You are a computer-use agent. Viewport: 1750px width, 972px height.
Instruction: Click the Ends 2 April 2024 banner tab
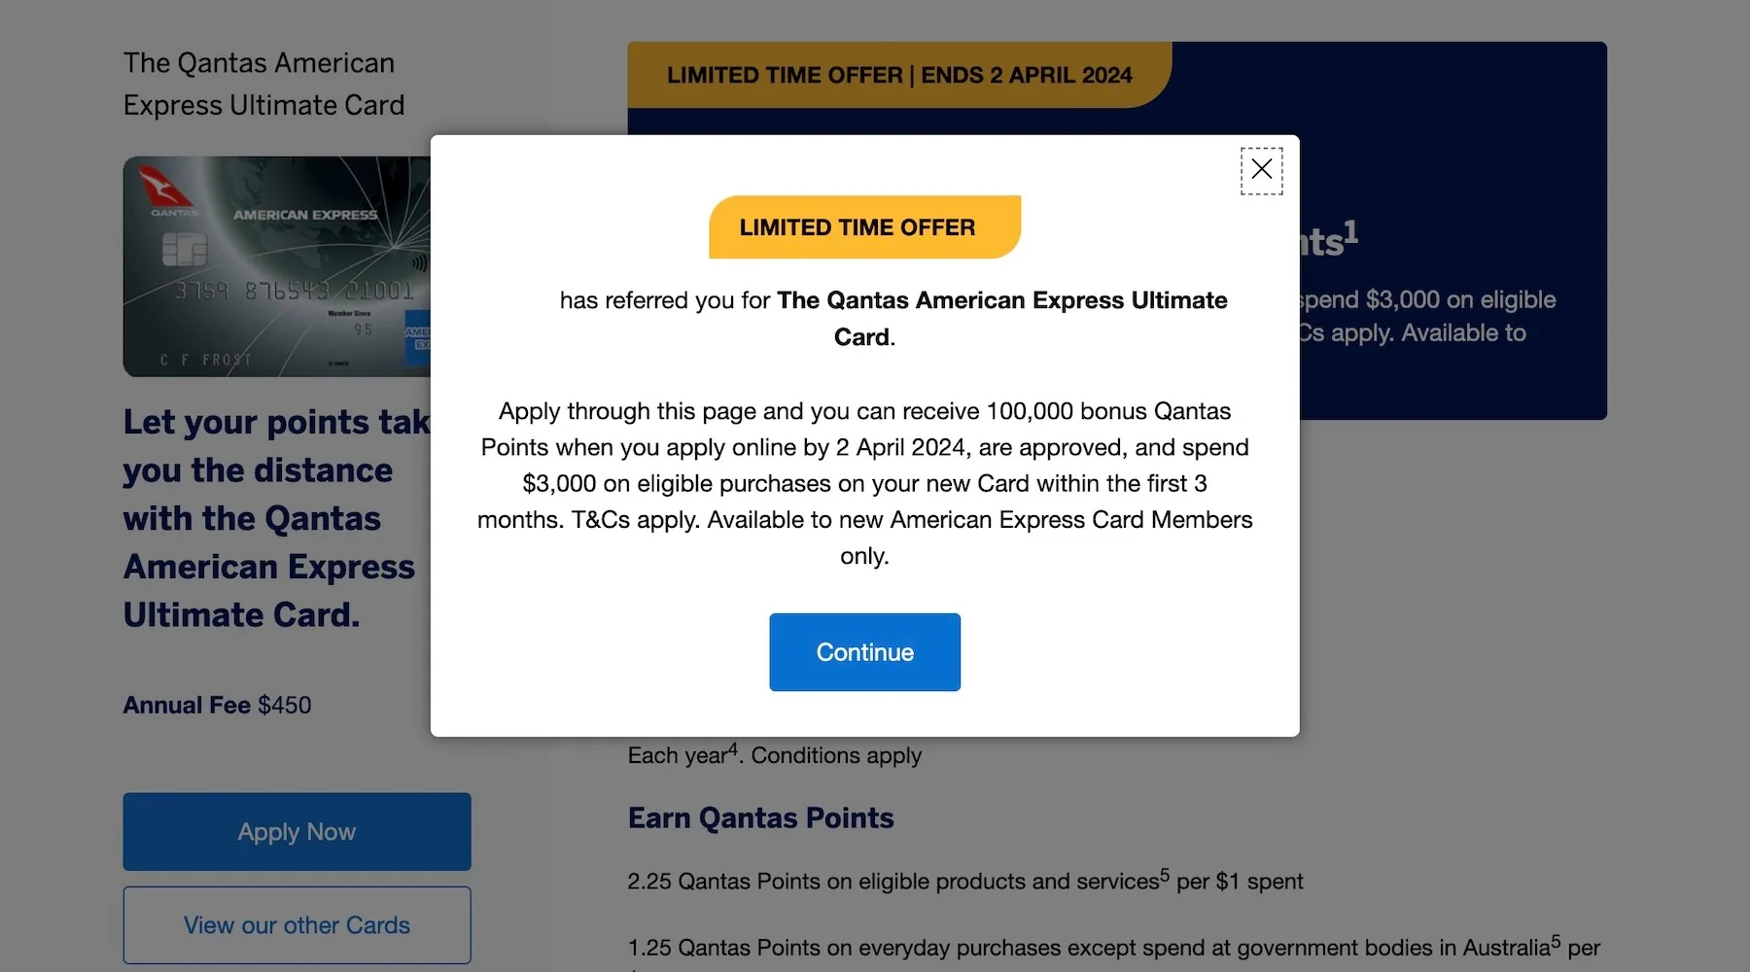898,75
